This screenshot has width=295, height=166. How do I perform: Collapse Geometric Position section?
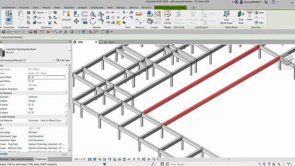tap(66, 93)
